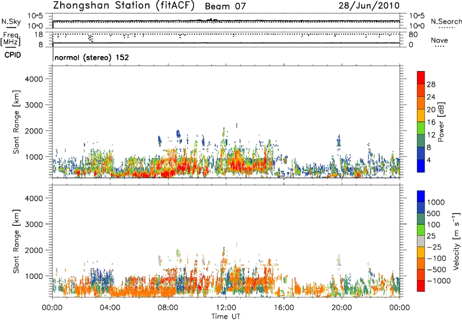Click the 'Slant Range [km]' label of power panel
462x320 pixels.
pos(16,122)
